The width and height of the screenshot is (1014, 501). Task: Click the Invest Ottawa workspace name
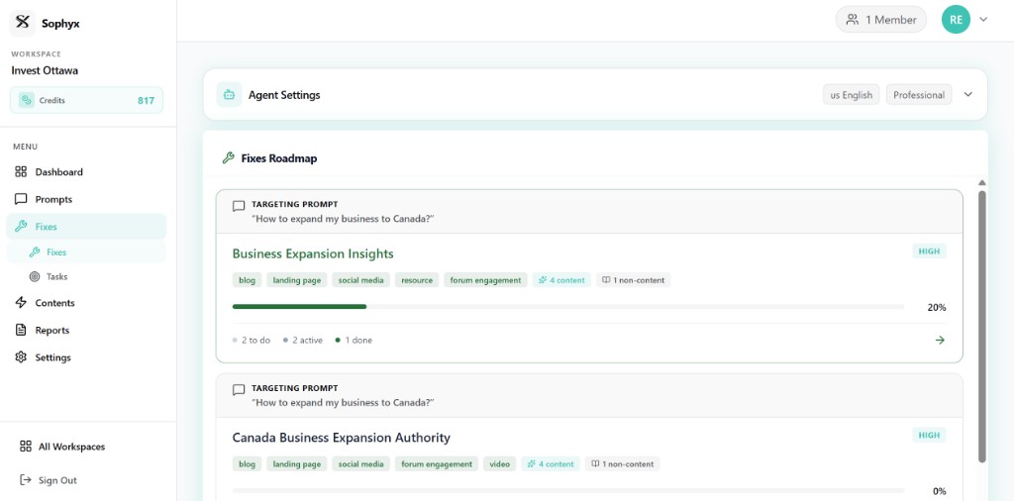(45, 70)
